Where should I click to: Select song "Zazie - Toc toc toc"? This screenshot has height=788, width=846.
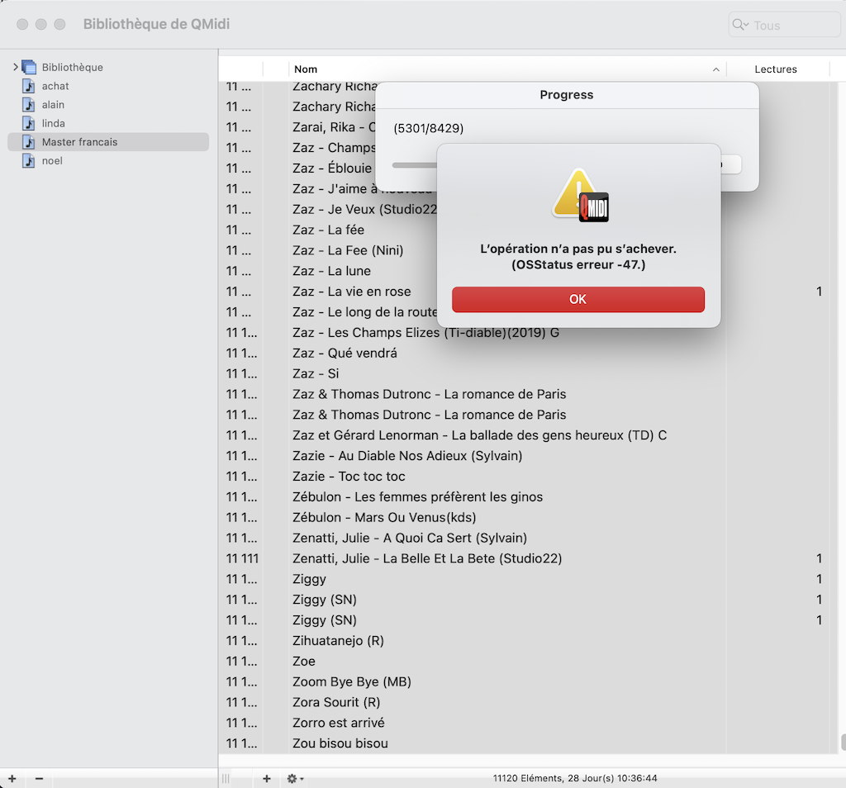click(x=349, y=477)
